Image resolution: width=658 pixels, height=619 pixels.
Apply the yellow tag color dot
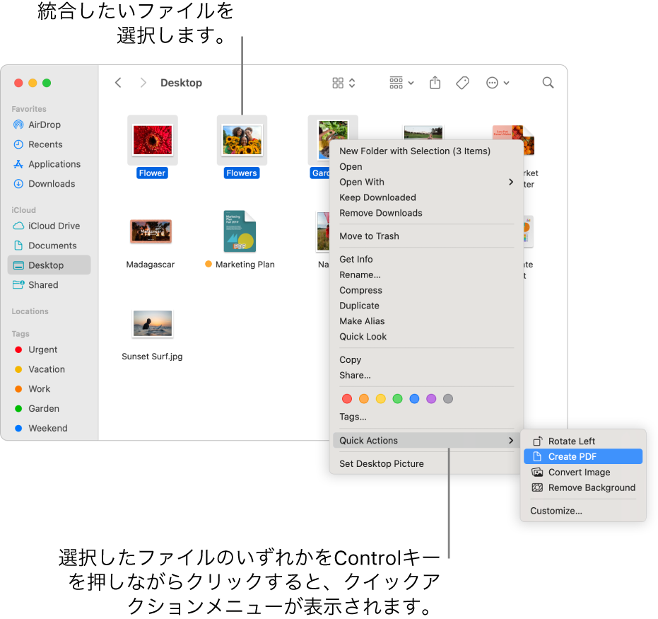coord(381,398)
